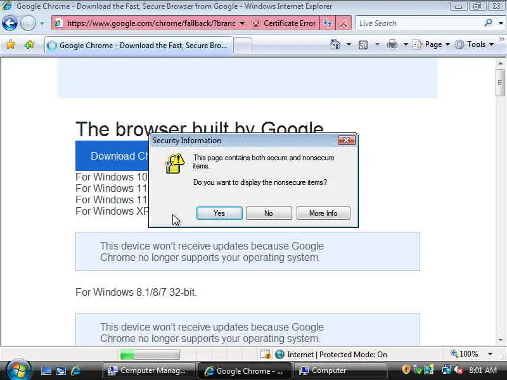This screenshot has width=507, height=380.
Task: Click Show Desktop quick launch icon
Action: pyautogui.click(x=46, y=370)
